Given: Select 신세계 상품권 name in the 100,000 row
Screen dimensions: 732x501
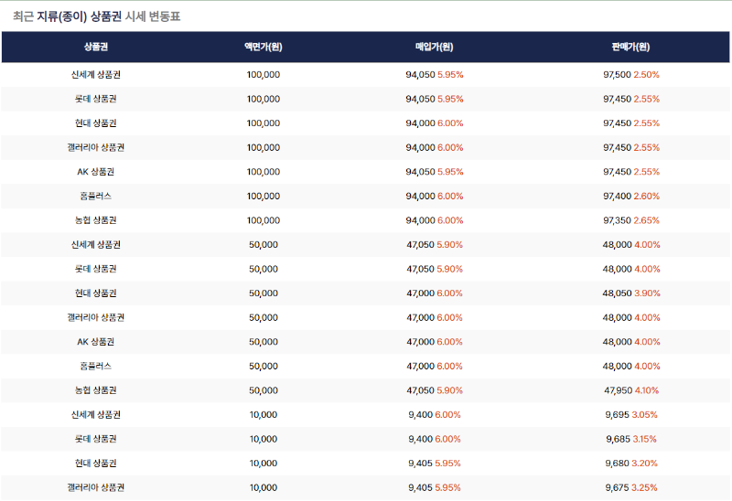Looking at the screenshot, I should click(x=96, y=75).
